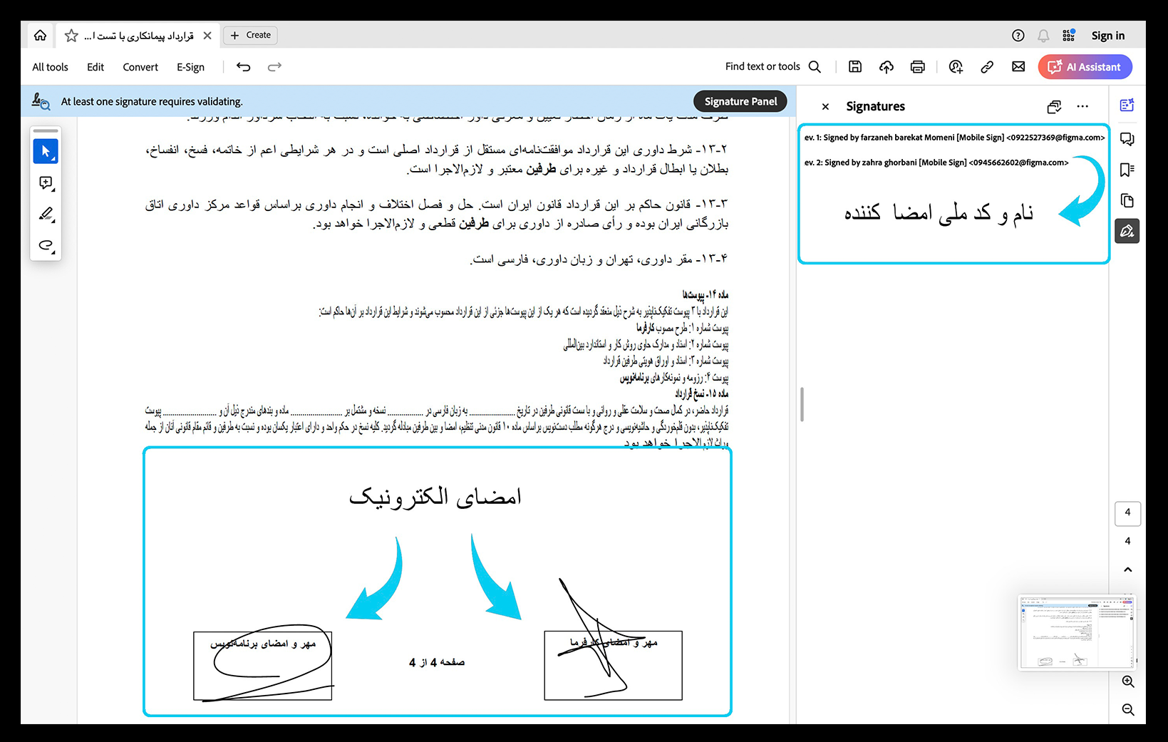
Task: Open the Convert menu
Action: coord(140,67)
